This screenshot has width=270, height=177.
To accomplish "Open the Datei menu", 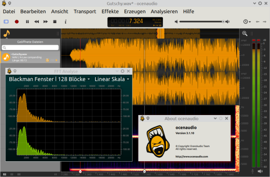I will coord(9,11).
